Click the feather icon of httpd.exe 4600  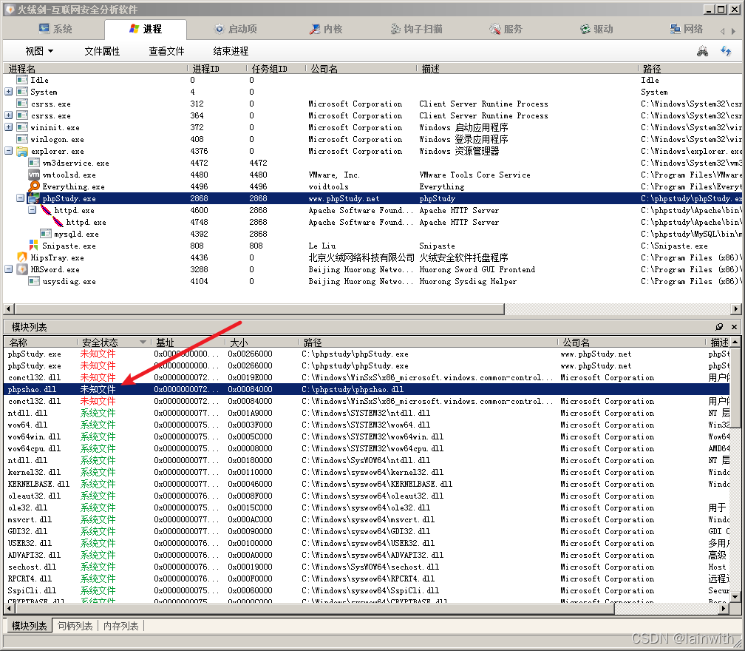pos(46,210)
